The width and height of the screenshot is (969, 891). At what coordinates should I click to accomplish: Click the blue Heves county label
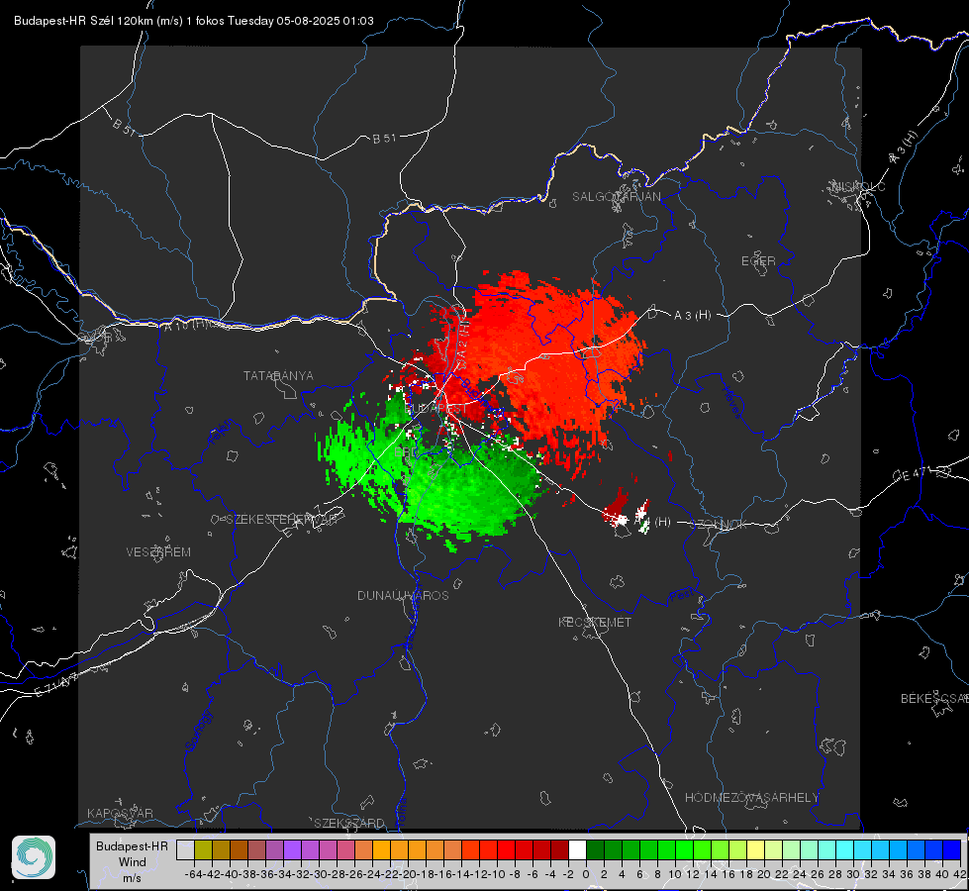click(731, 403)
